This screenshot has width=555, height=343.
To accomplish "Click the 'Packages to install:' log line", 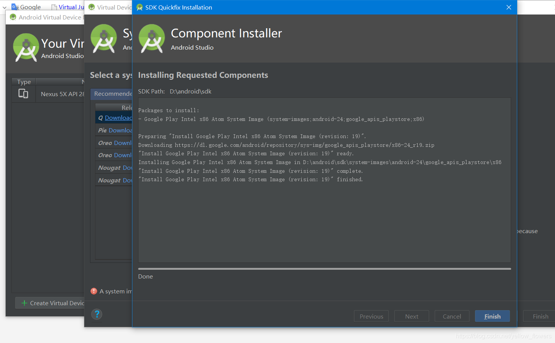I will pos(169,110).
